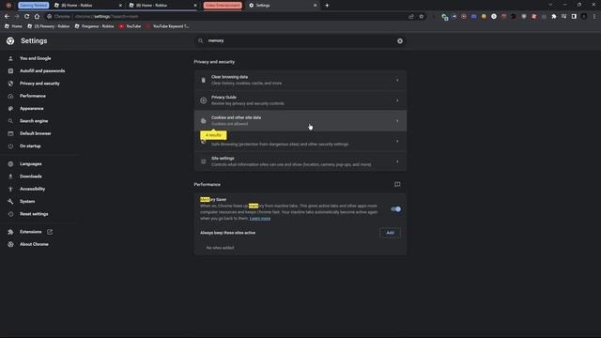Collapse the red tab group label
The image size is (601, 338).
(223, 6)
